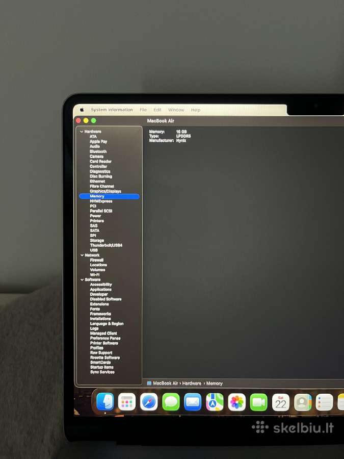Select Camera in the sidebar
This screenshot has width=344, height=459.
[x=96, y=157]
